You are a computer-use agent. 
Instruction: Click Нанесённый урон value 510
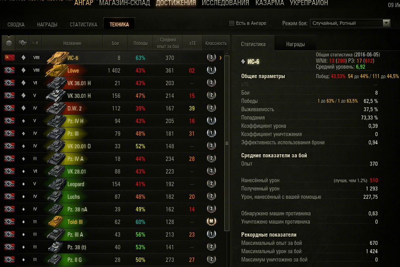374,180
